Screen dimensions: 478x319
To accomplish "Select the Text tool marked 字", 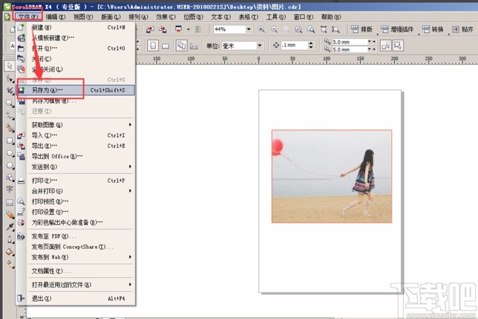I will point(10,190).
